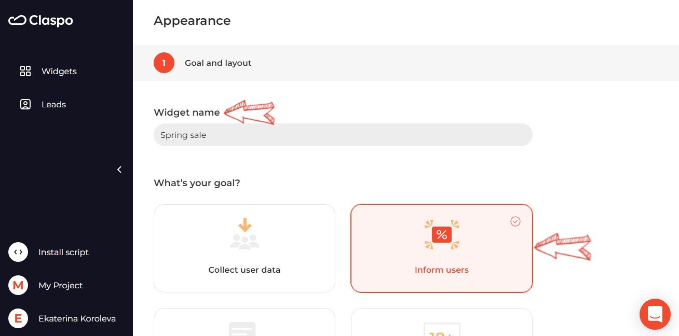This screenshot has height=336, width=679.
Task: Click the Widget name field with Spring sale
Action: tap(343, 135)
